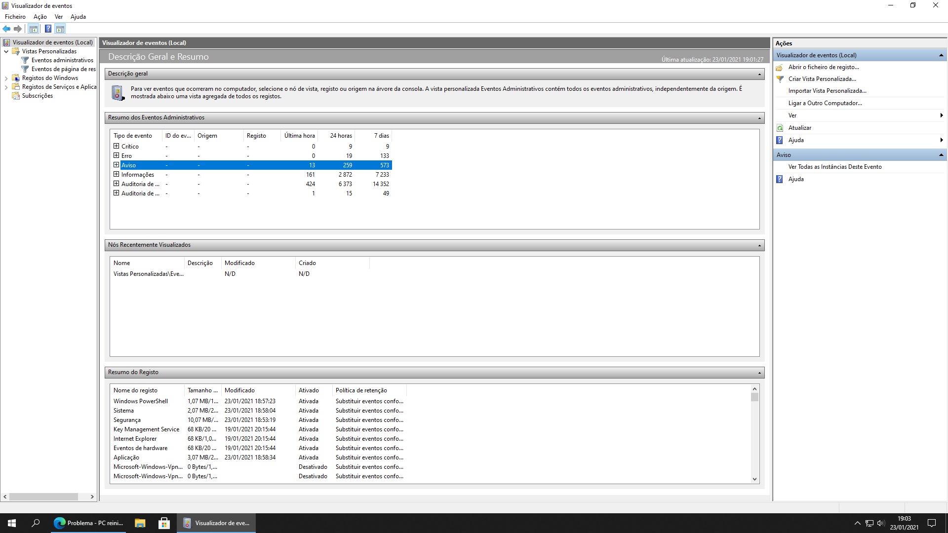Expand the Crítico event type row
The height and width of the screenshot is (533, 948).
click(x=117, y=146)
